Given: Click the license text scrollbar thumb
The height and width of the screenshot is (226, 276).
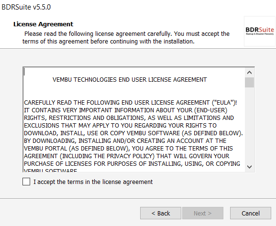Looking at the screenshot, I should [x=249, y=82].
